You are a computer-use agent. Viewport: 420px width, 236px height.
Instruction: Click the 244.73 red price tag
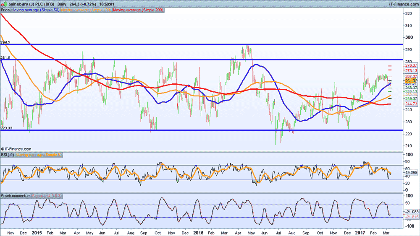point(411,104)
